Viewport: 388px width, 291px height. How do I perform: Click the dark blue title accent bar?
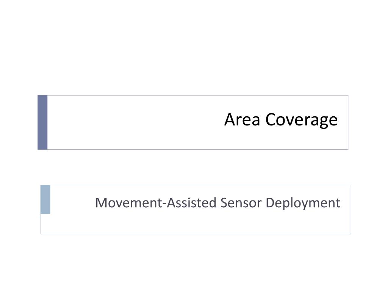[x=42, y=122]
